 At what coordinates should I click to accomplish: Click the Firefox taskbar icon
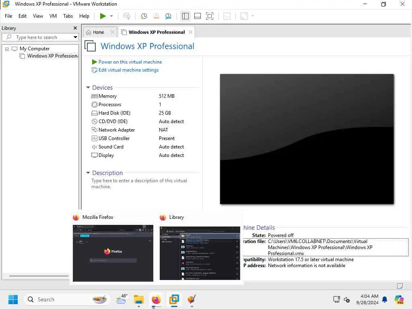point(156,299)
